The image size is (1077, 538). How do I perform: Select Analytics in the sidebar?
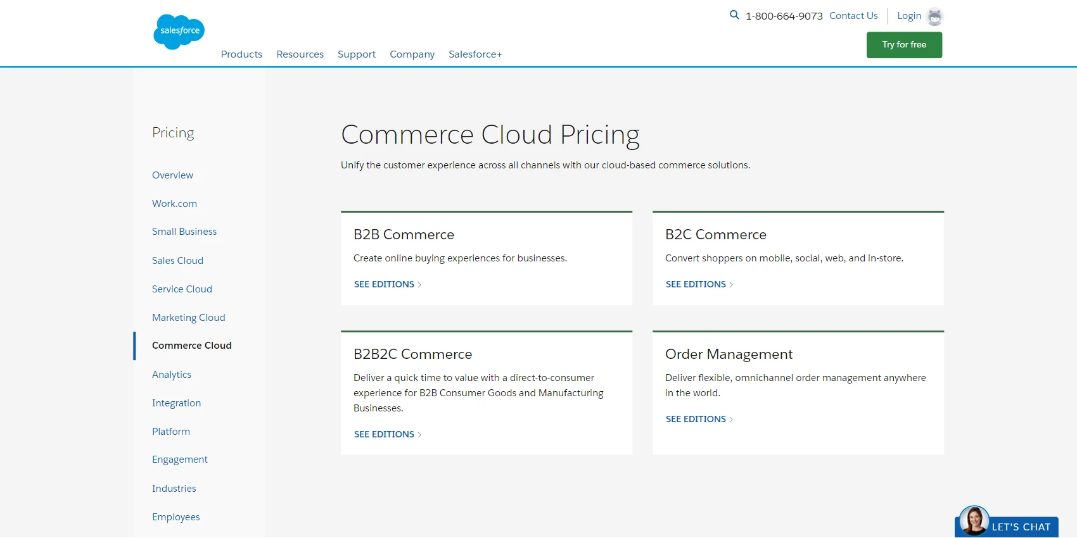tap(172, 375)
